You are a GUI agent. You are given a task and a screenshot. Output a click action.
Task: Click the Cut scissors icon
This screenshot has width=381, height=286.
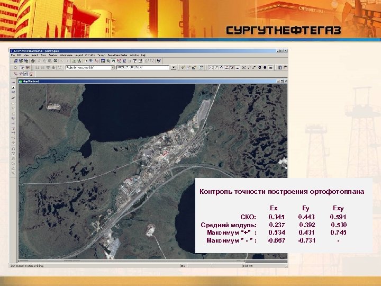(39, 61)
